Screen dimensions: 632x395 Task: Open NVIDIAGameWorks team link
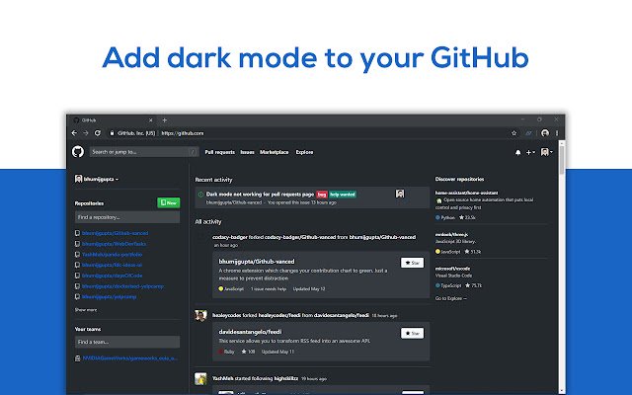tap(129, 358)
